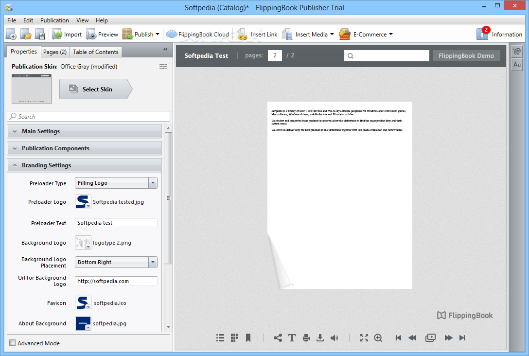Click Insert Media toolbar button

click(305, 34)
